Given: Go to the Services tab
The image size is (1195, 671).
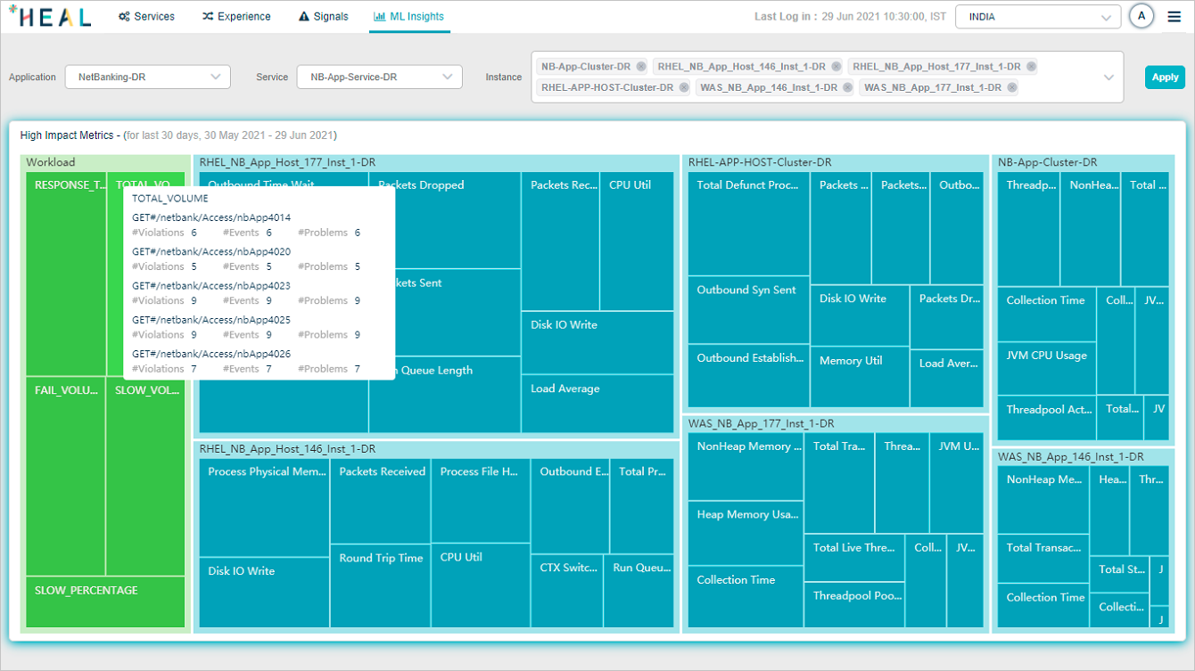Looking at the screenshot, I should tap(146, 17).
